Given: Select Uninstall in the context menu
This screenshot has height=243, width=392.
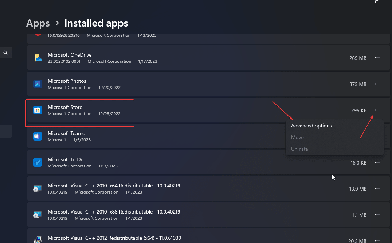Looking at the screenshot, I should pyautogui.click(x=301, y=149).
